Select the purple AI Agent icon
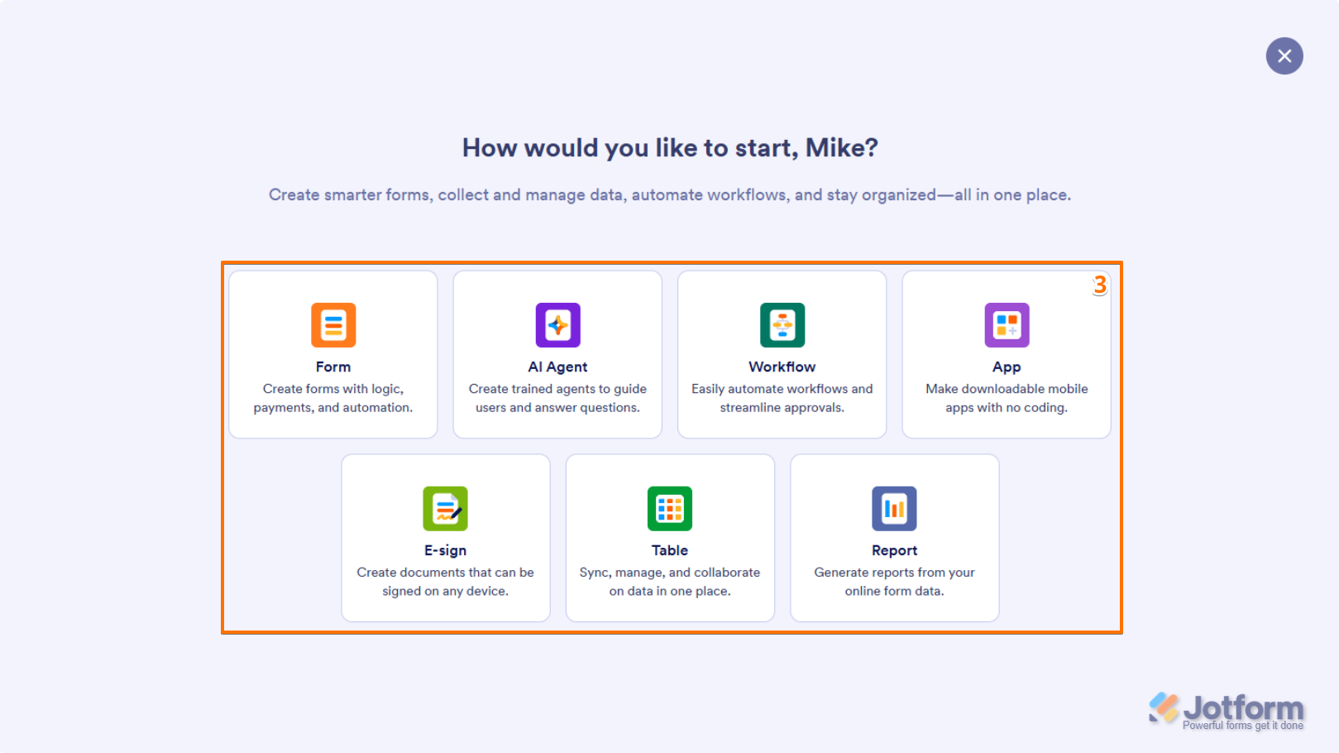Screen dimensions: 1339x753 coord(557,325)
